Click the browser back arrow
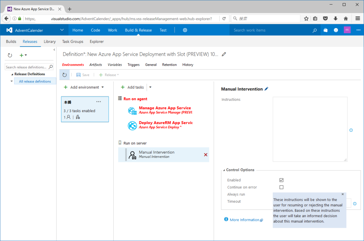This screenshot has height=241, width=364. [x=6, y=18]
